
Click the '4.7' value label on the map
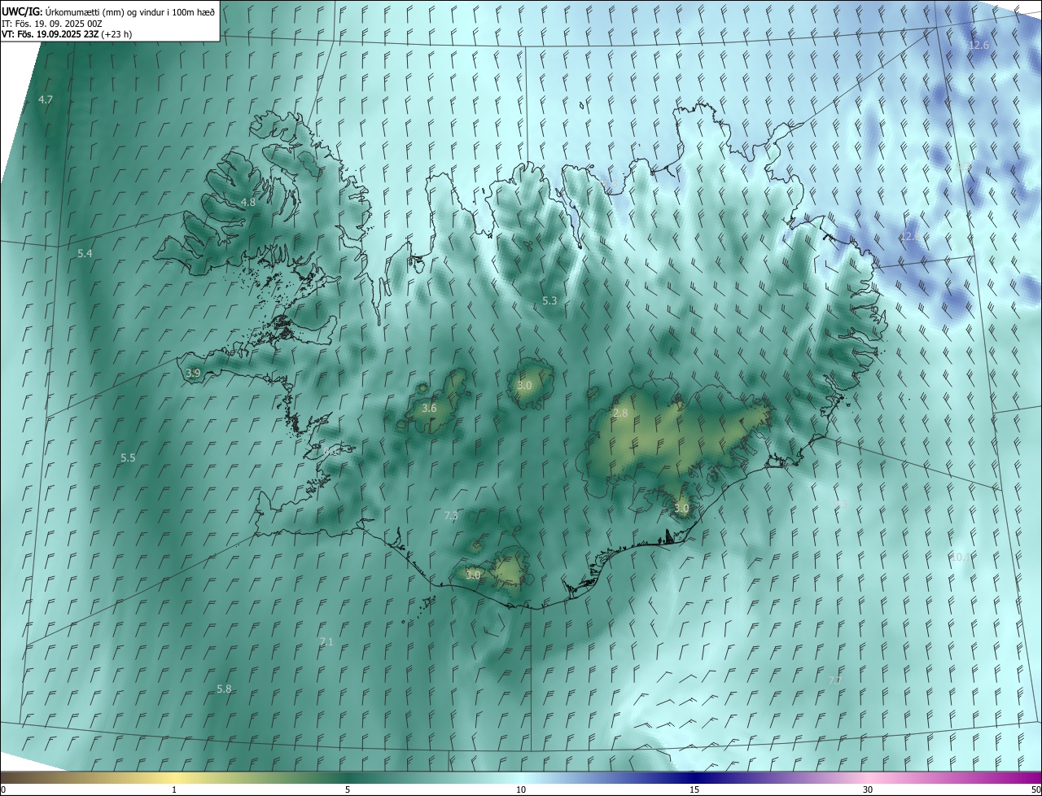pos(46,99)
